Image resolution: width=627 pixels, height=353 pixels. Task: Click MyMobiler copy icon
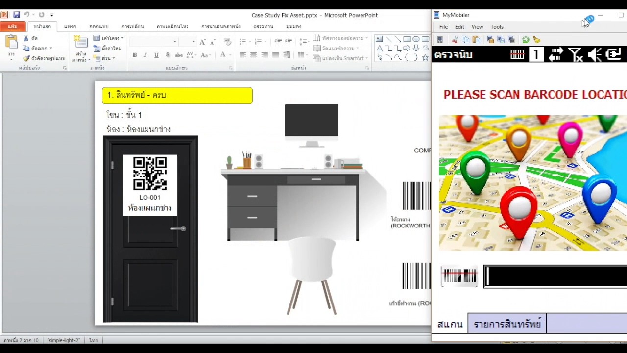(x=465, y=40)
